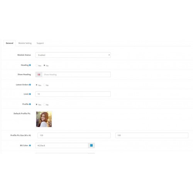The height and width of the screenshot is (193, 193).
Task: Click the Show Heading text field
Action: 76,74
